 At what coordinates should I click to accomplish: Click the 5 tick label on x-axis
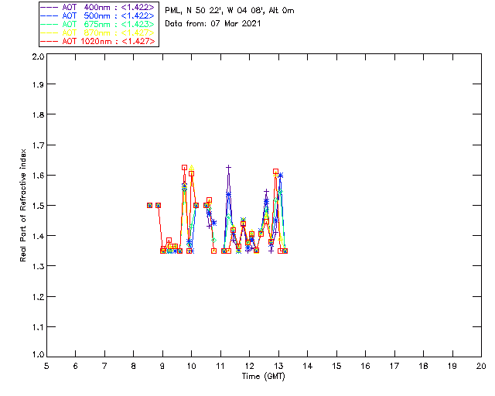[46, 366]
